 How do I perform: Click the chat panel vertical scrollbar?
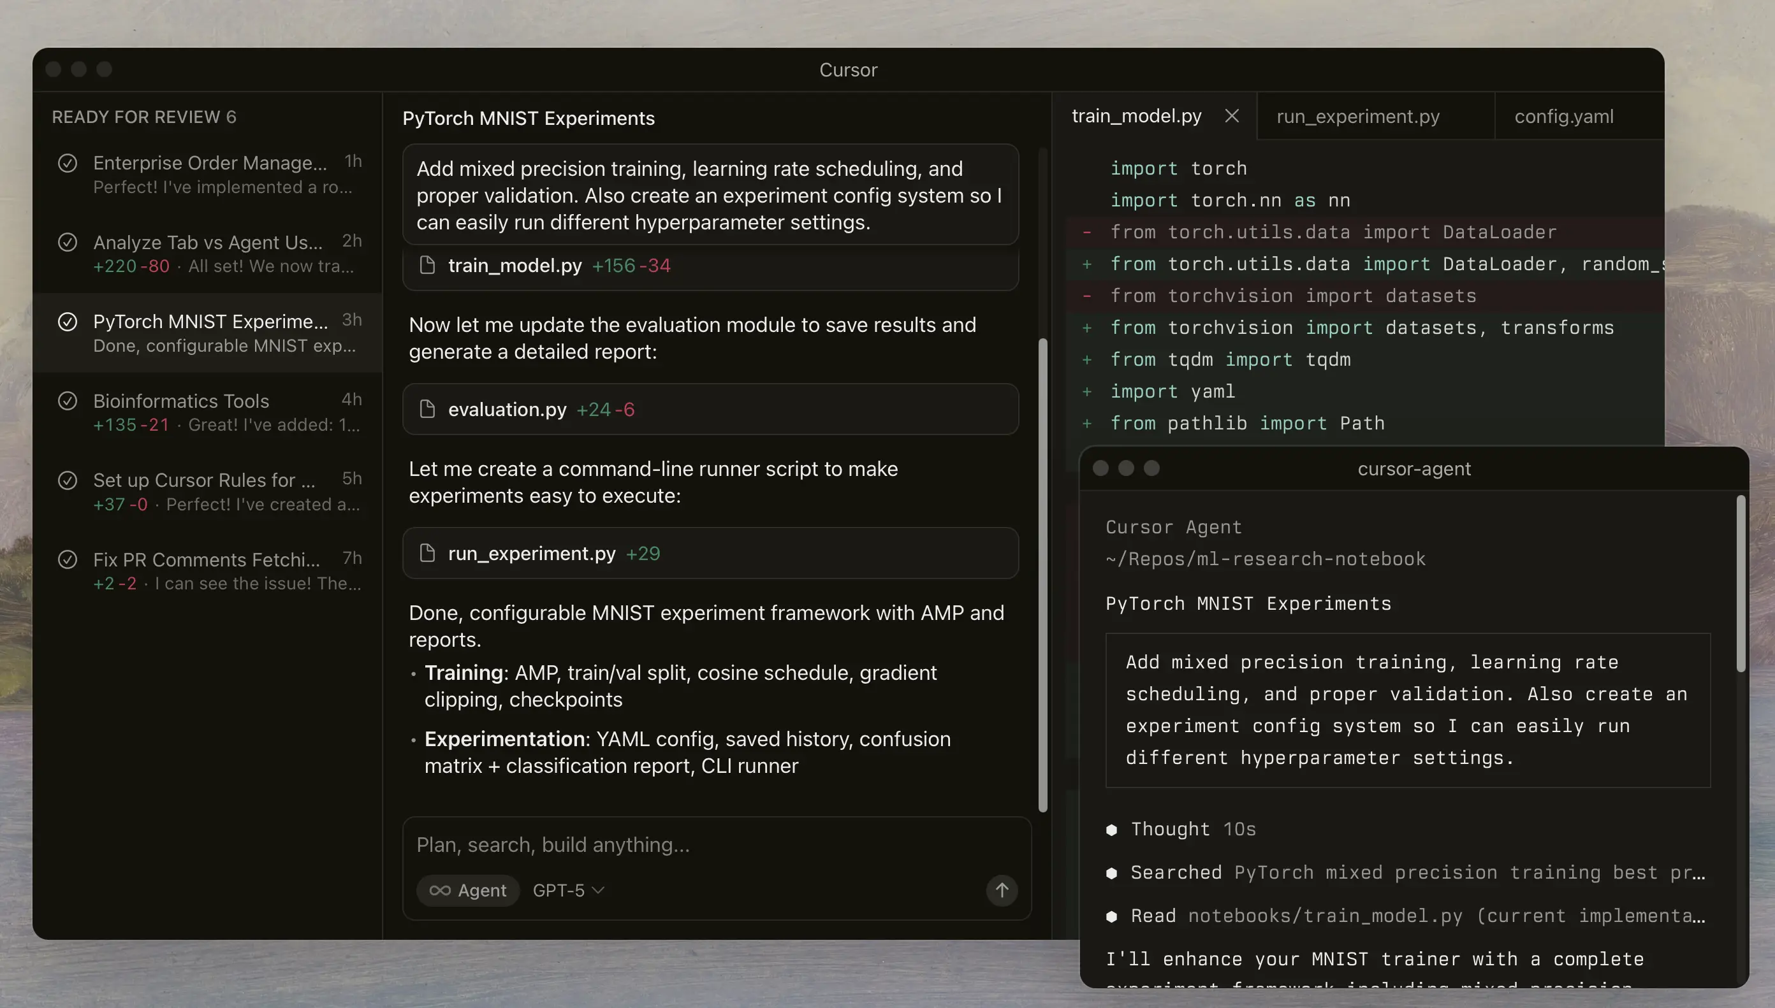[1043, 575]
